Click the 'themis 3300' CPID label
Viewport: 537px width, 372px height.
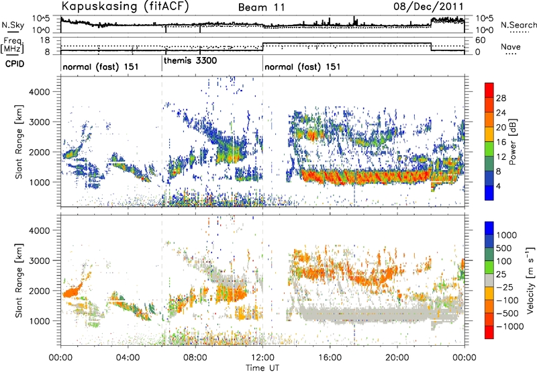point(190,61)
